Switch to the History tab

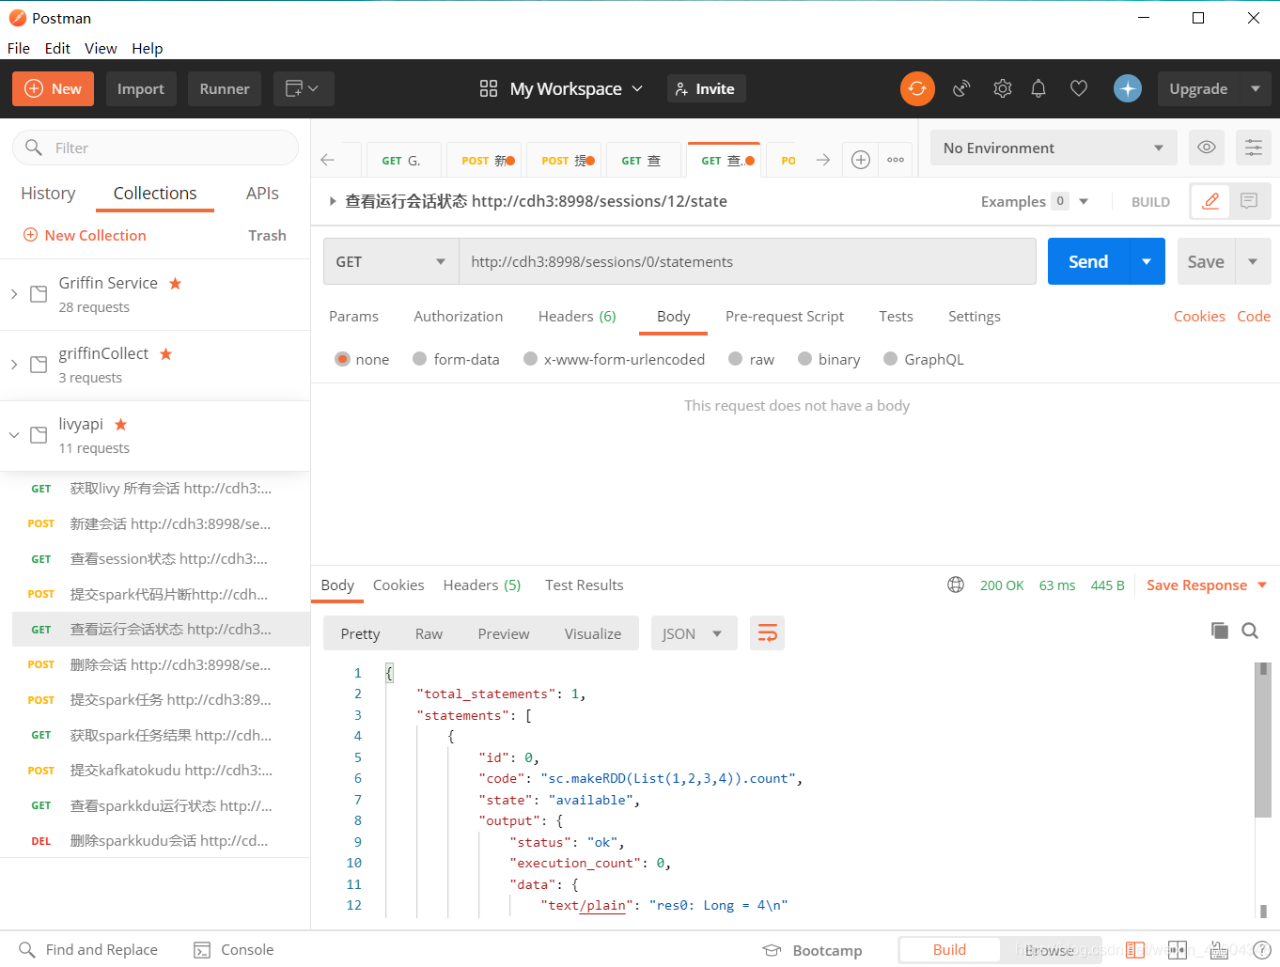point(48,193)
